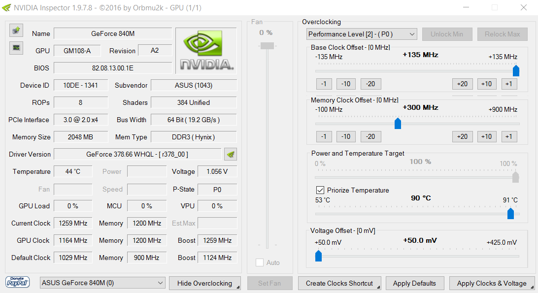Click the BIOS version field
Image resolution: width=538 pixels, height=293 pixels.
(x=113, y=68)
